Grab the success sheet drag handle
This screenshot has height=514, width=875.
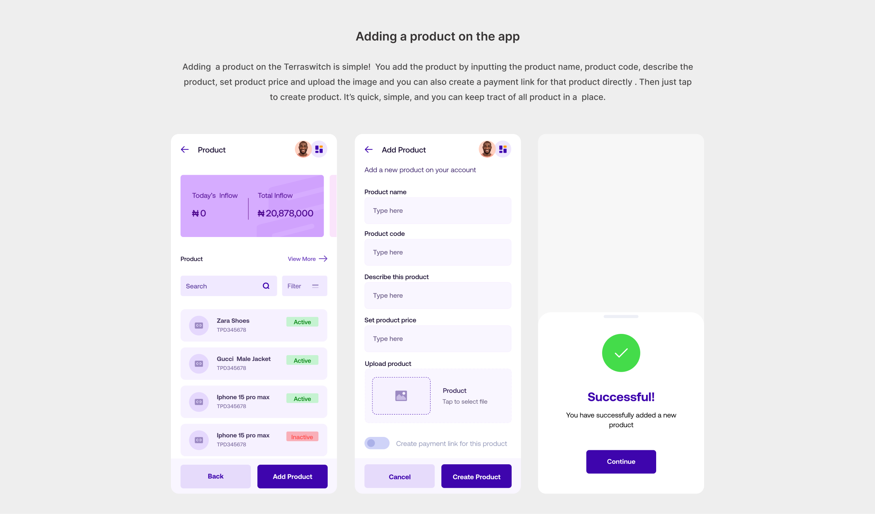621,317
